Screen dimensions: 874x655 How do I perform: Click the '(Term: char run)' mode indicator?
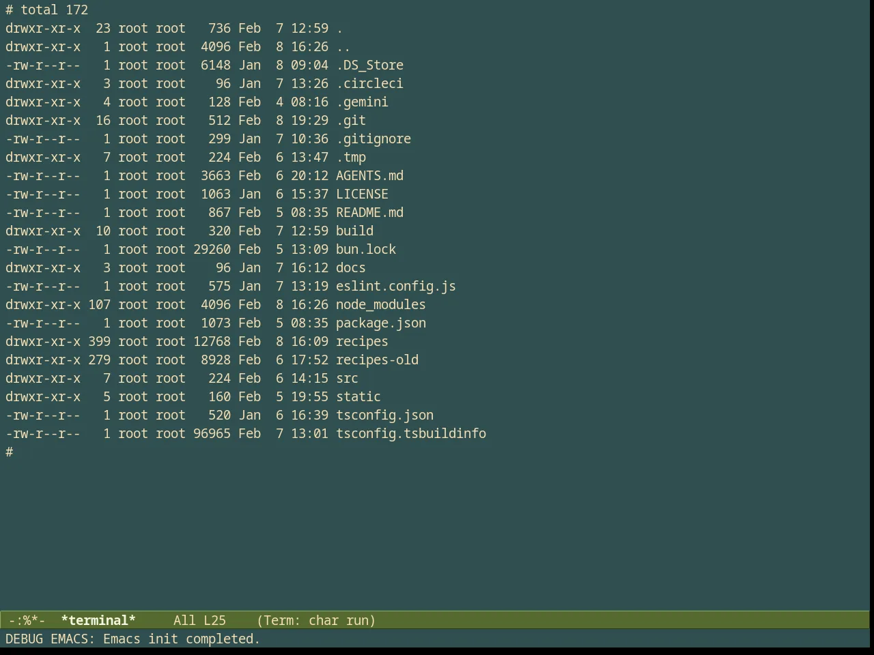[x=316, y=620]
